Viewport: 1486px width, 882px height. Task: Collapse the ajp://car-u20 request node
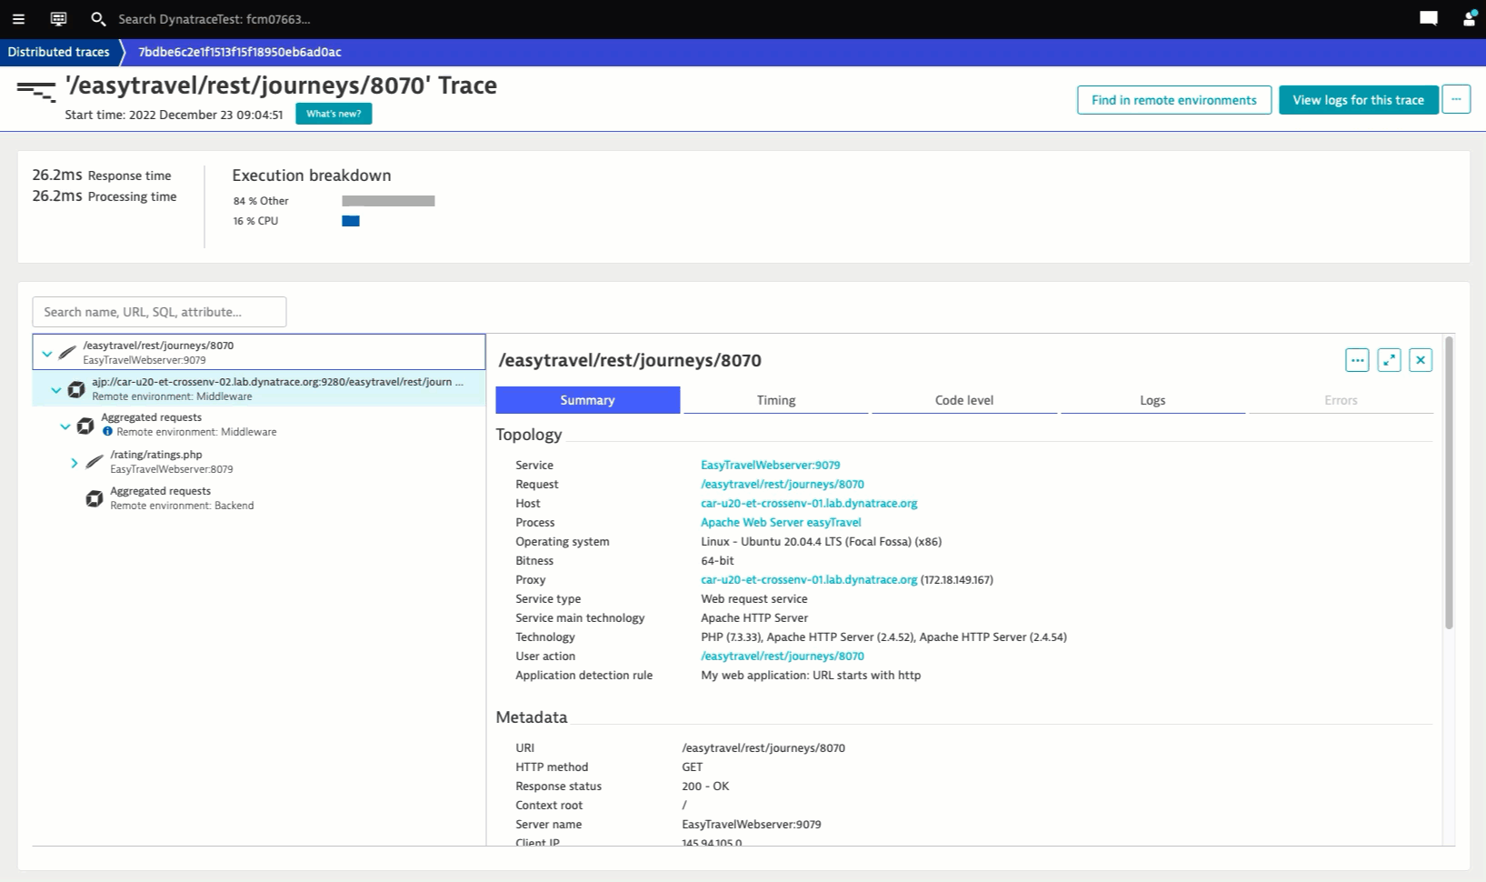[56, 390]
